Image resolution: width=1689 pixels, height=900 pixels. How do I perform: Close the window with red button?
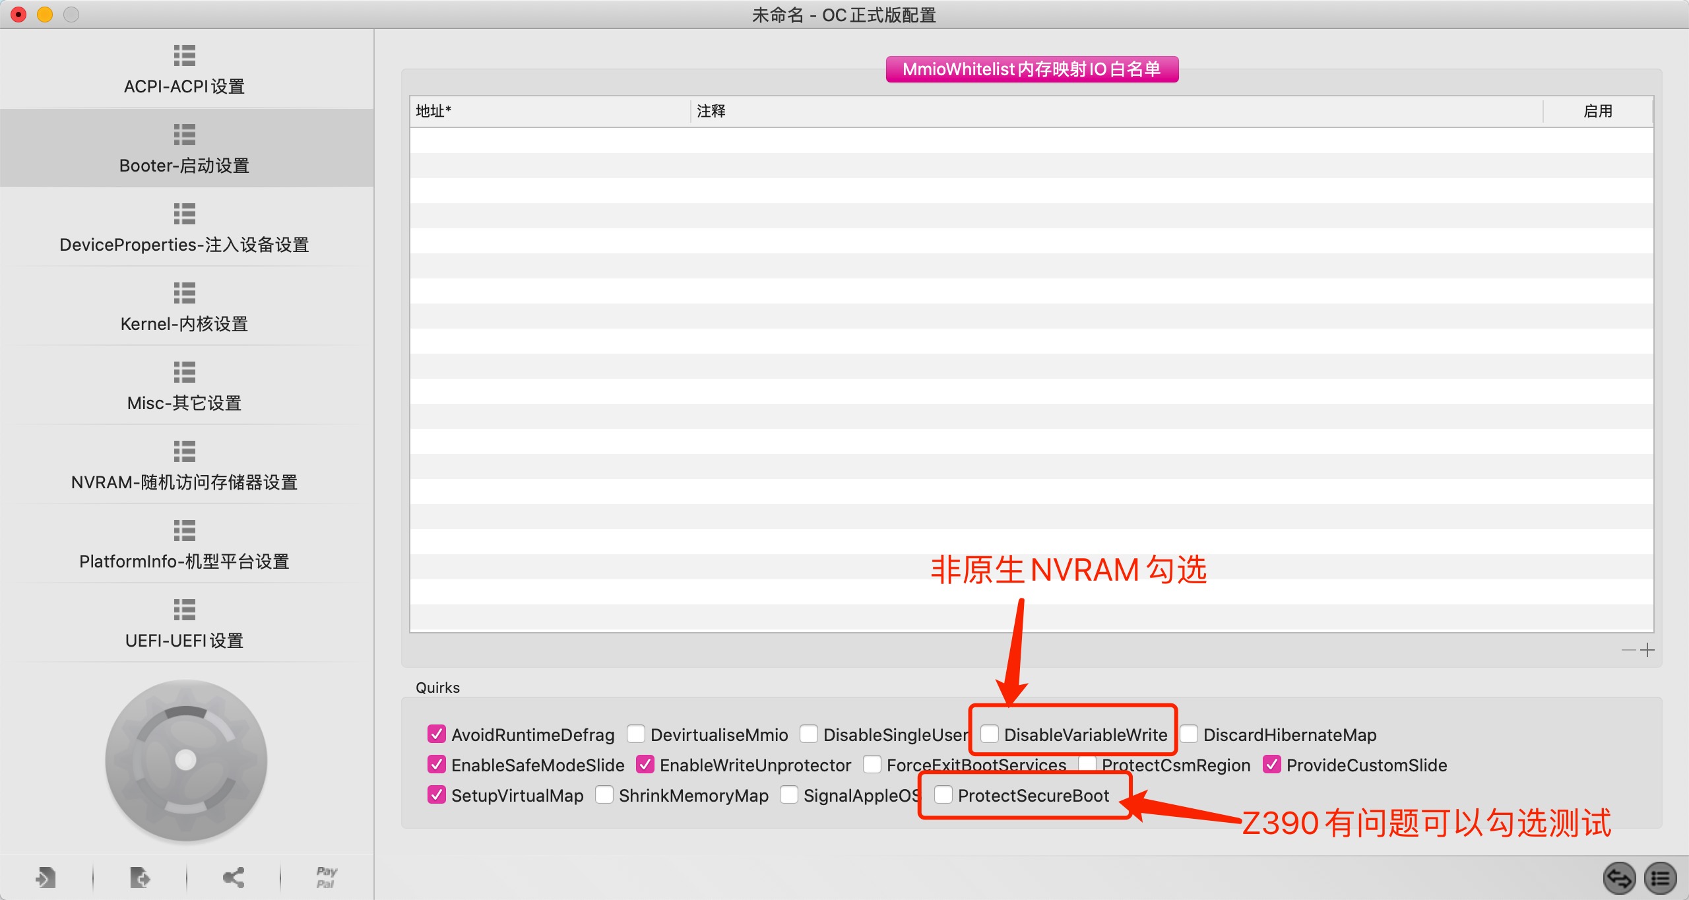click(18, 15)
